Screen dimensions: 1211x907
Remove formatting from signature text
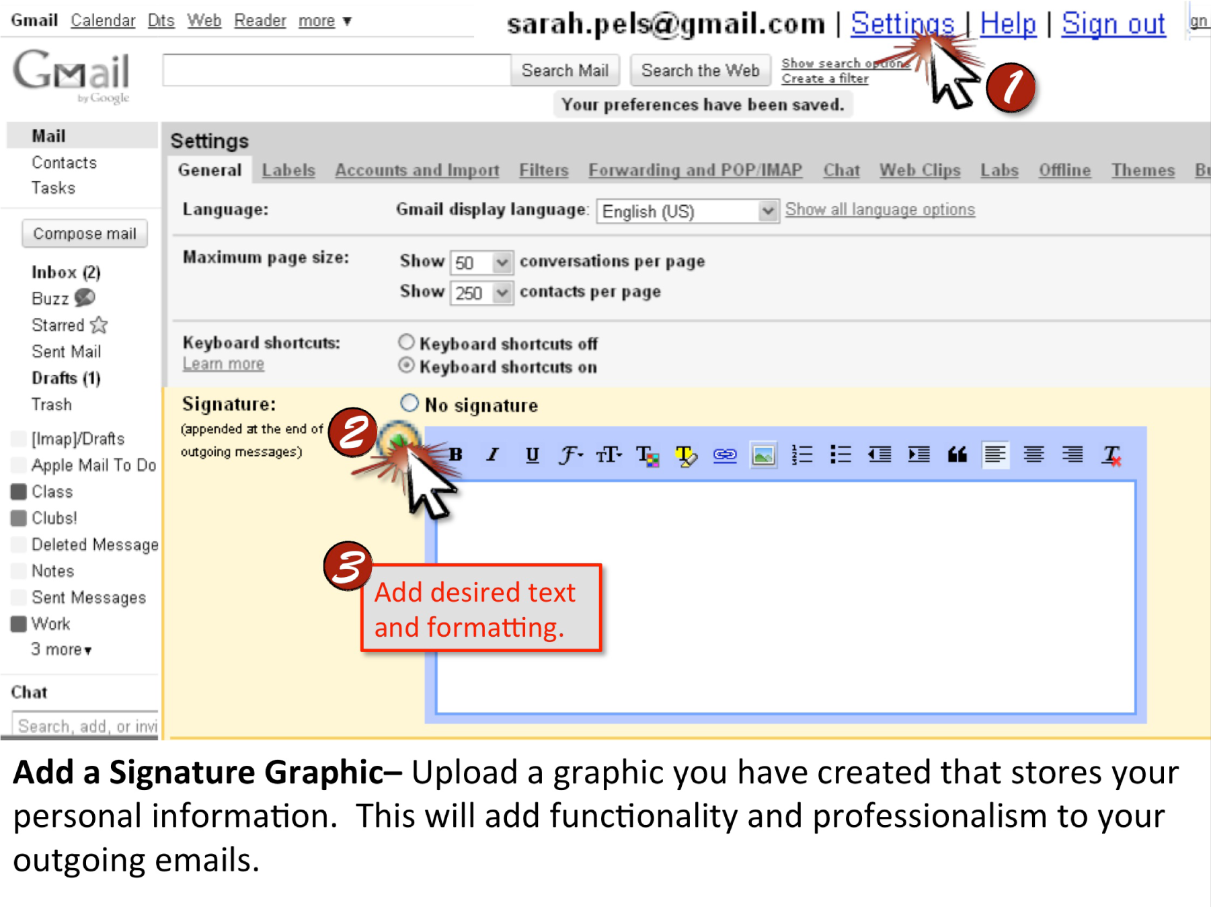click(1111, 455)
